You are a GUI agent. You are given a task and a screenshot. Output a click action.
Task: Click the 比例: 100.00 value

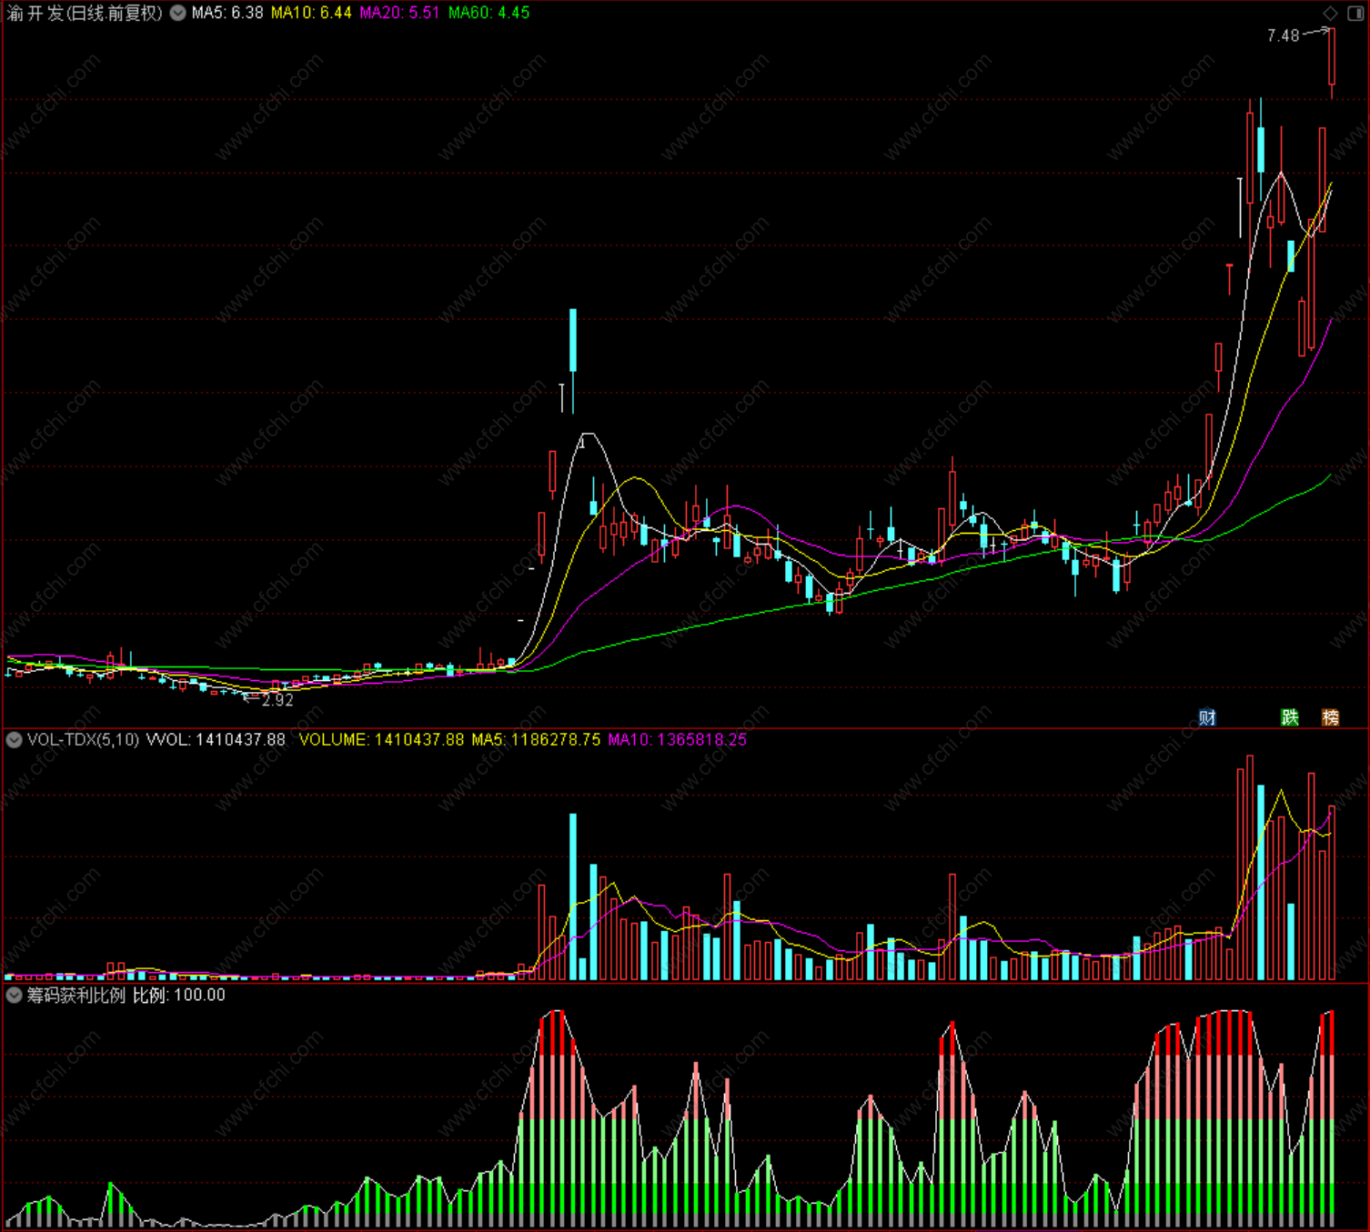pos(179,995)
